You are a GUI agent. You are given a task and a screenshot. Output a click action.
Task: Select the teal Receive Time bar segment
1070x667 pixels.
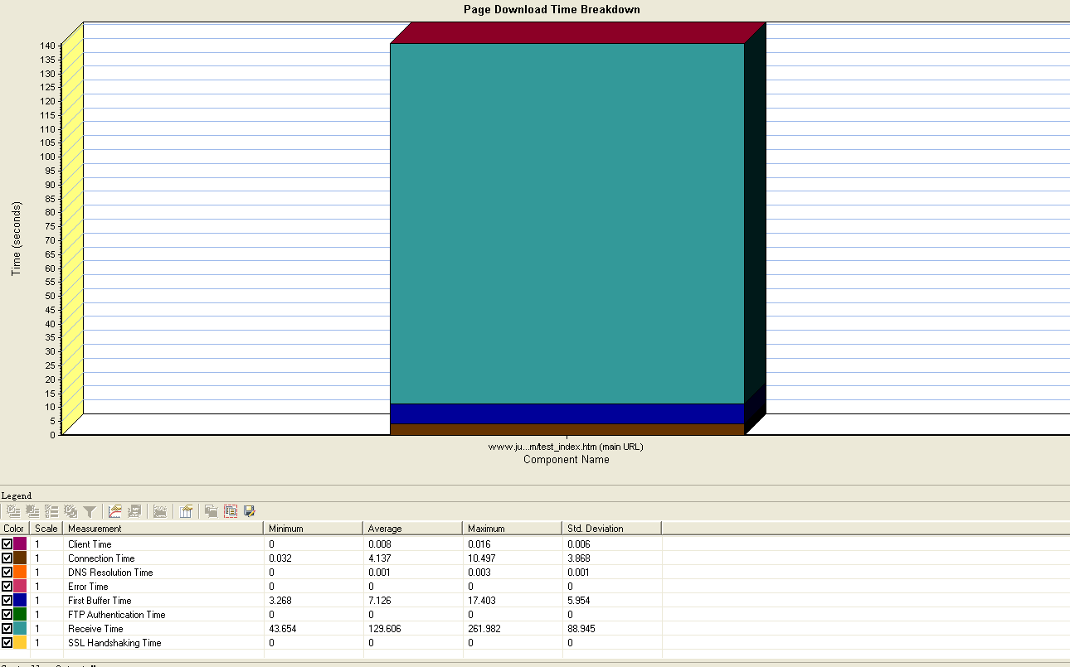click(x=567, y=224)
